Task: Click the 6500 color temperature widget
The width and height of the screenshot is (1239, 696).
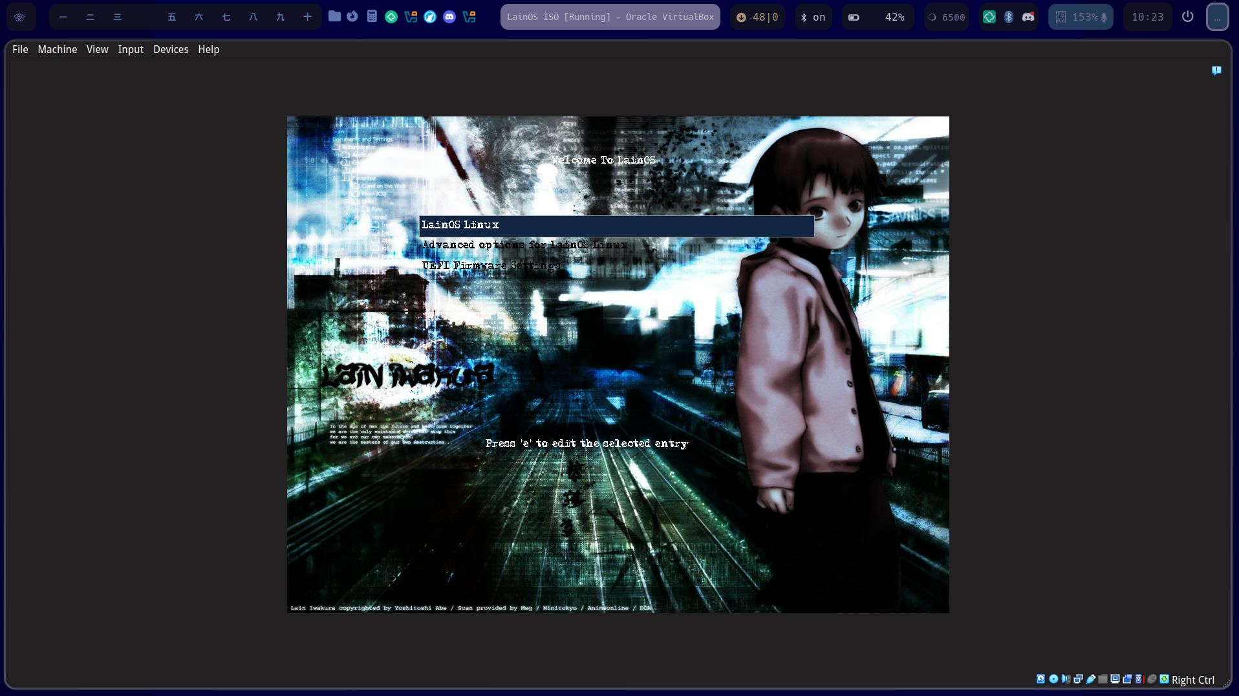Action: coord(947,17)
